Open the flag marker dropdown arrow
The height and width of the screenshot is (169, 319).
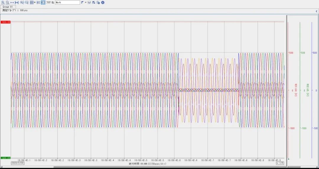click(86, 2)
